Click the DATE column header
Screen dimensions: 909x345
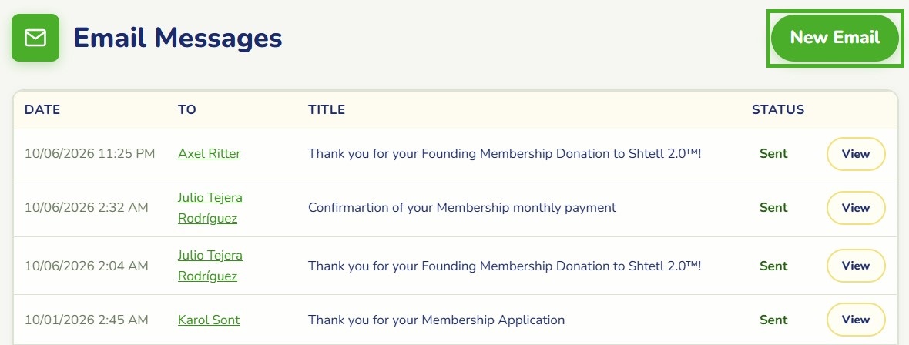[x=42, y=109]
